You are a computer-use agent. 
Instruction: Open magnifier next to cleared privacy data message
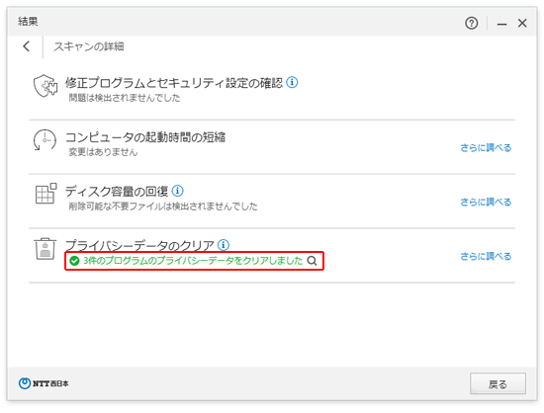click(x=312, y=261)
